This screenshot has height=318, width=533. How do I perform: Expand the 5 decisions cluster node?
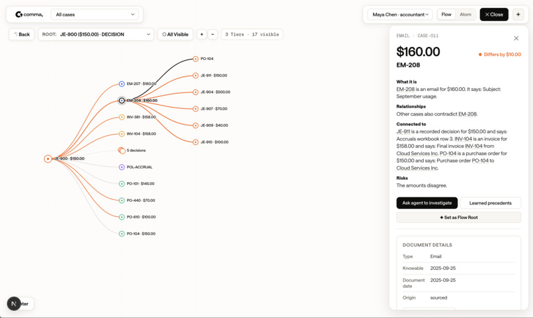[x=122, y=150]
